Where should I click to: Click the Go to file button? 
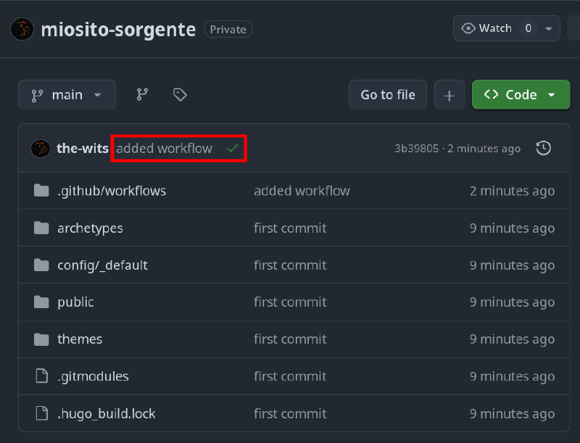click(388, 95)
